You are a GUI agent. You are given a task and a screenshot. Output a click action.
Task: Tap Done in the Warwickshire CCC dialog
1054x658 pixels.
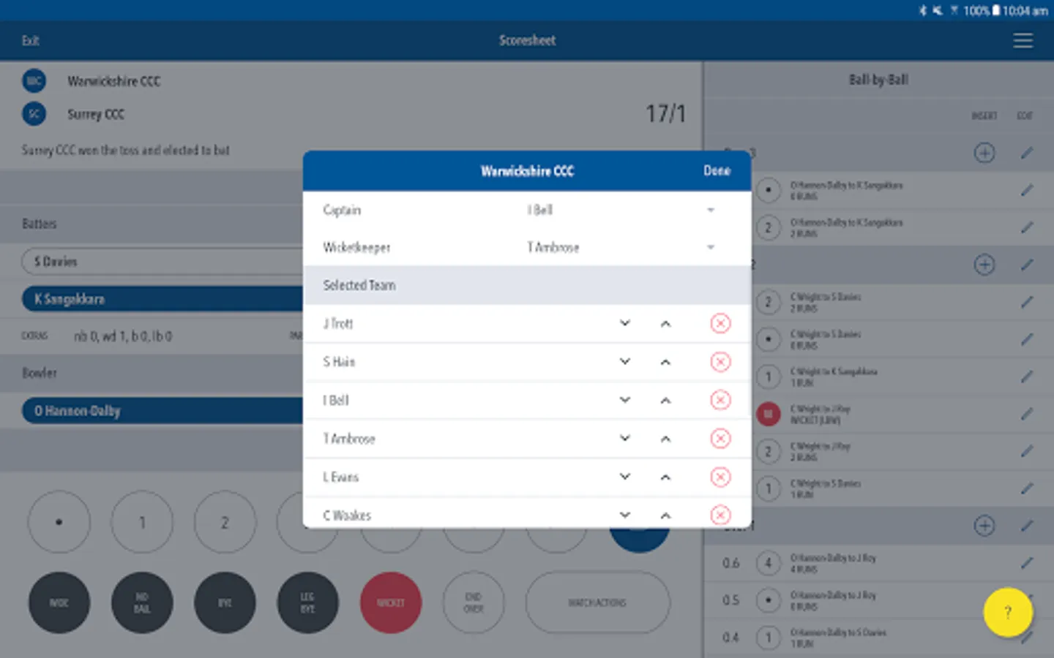(x=717, y=170)
